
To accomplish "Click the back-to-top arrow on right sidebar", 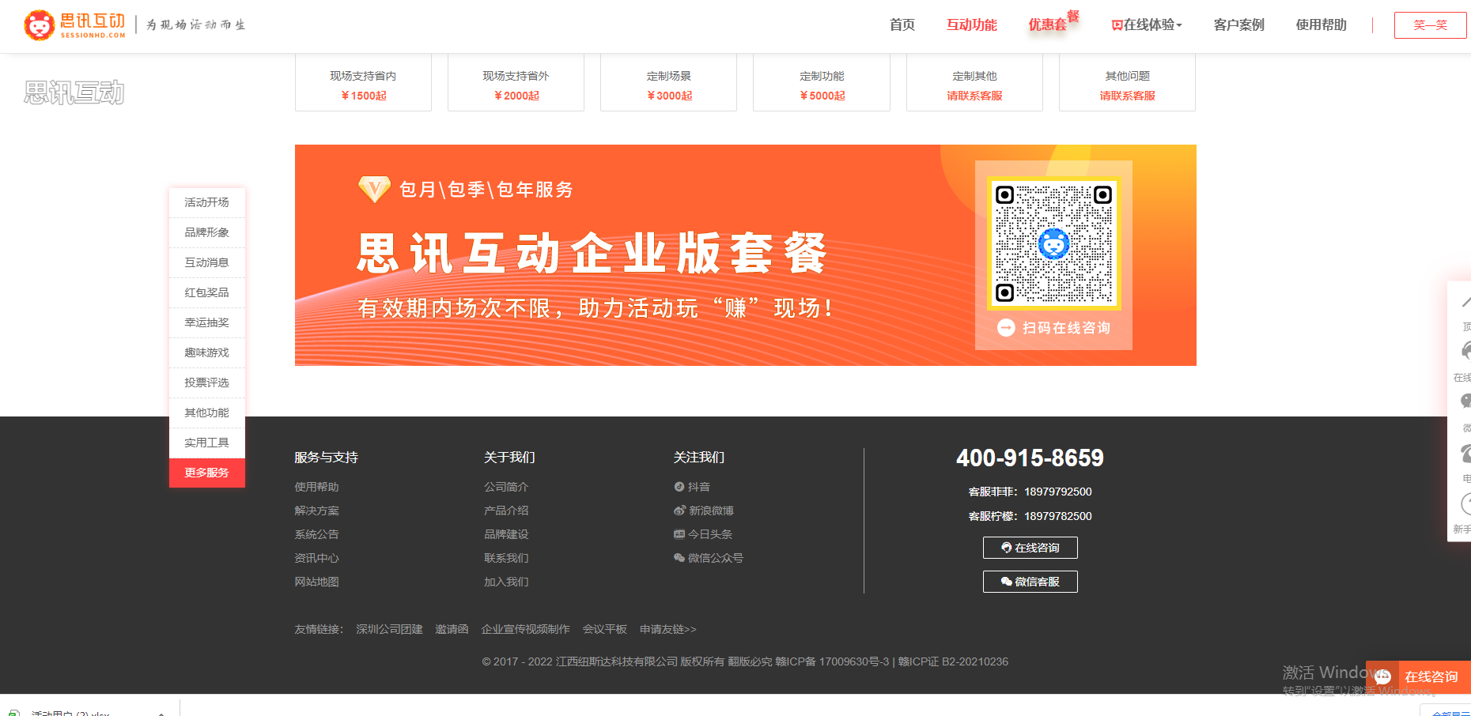I will [x=1465, y=303].
